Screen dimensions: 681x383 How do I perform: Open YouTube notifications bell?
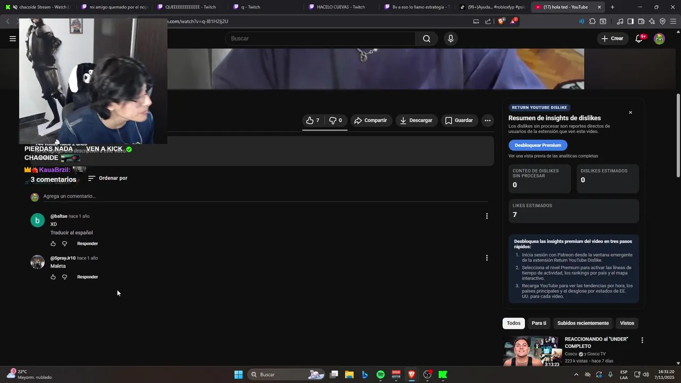[640, 38]
